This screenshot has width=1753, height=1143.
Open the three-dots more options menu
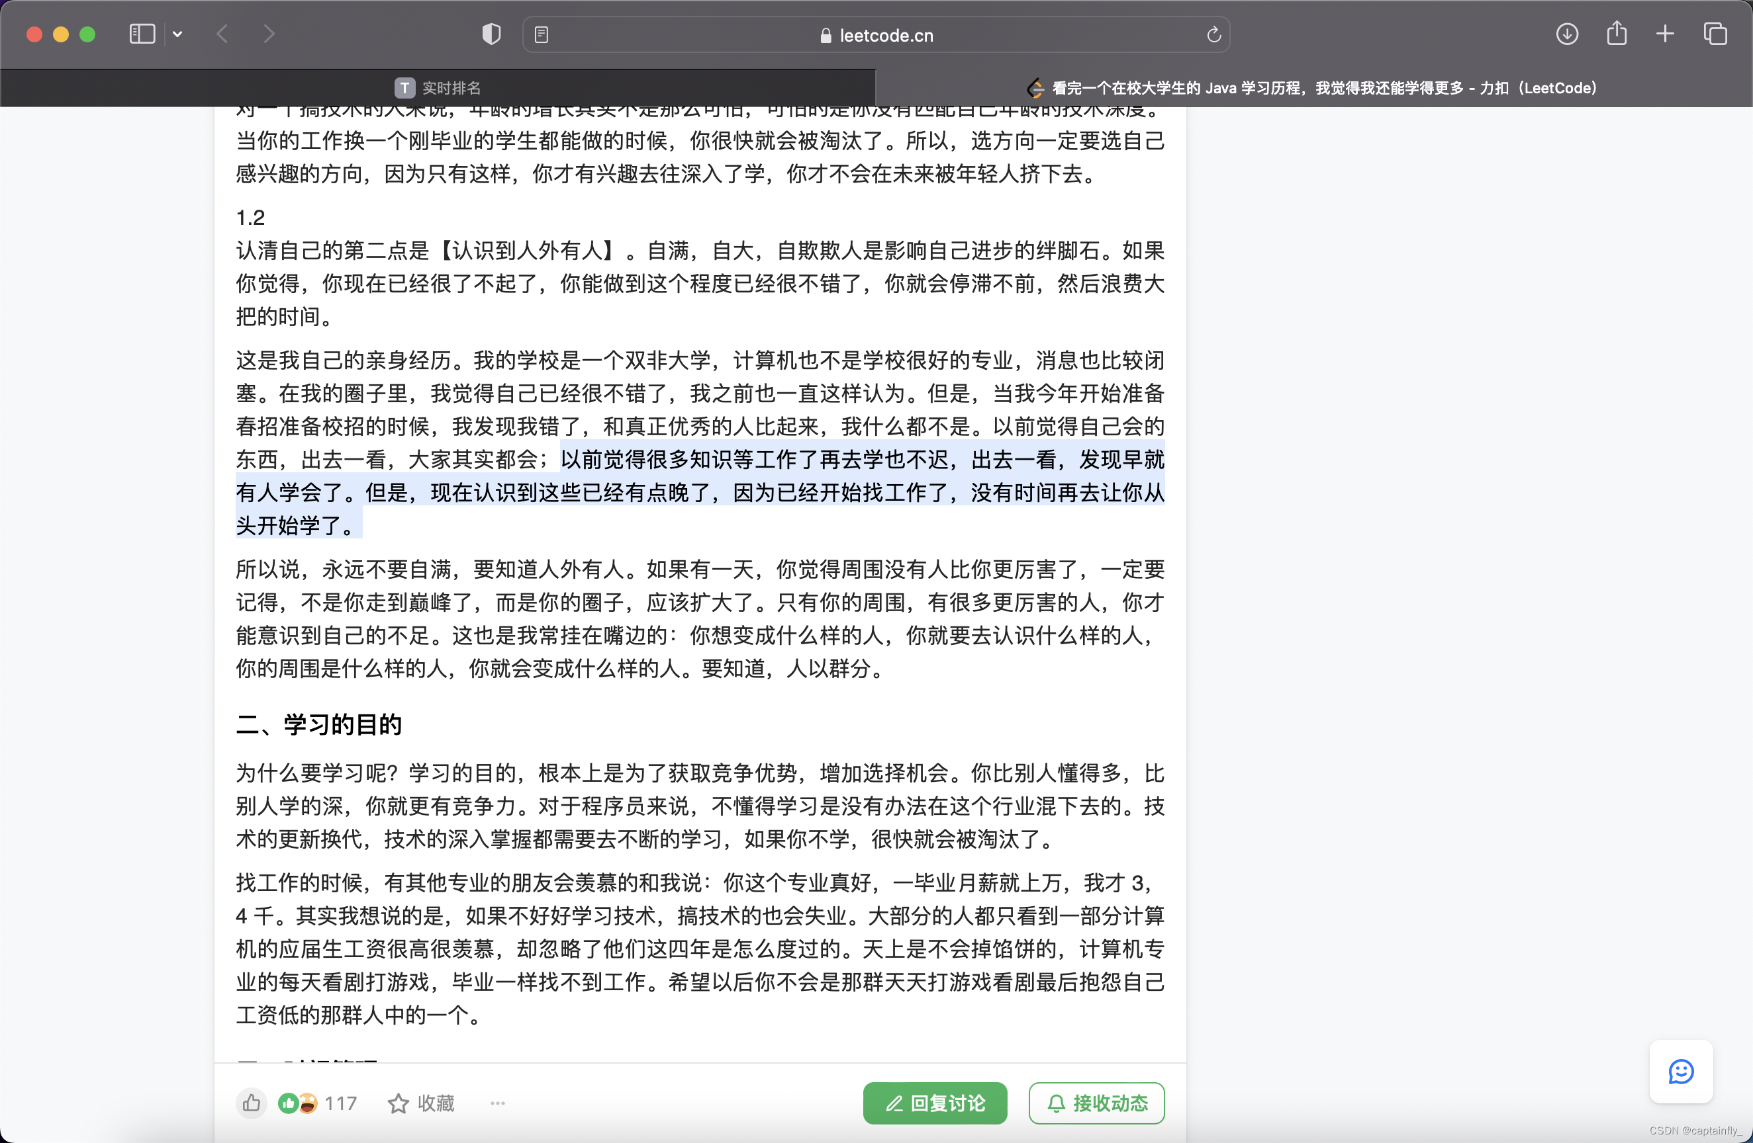[498, 1103]
